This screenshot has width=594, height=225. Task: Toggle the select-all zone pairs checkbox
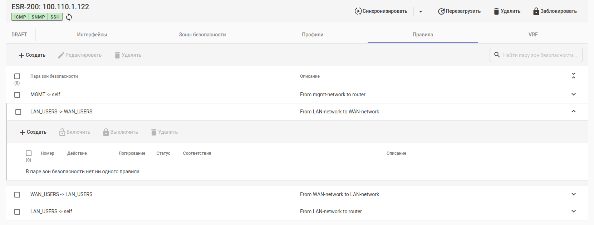click(x=17, y=76)
